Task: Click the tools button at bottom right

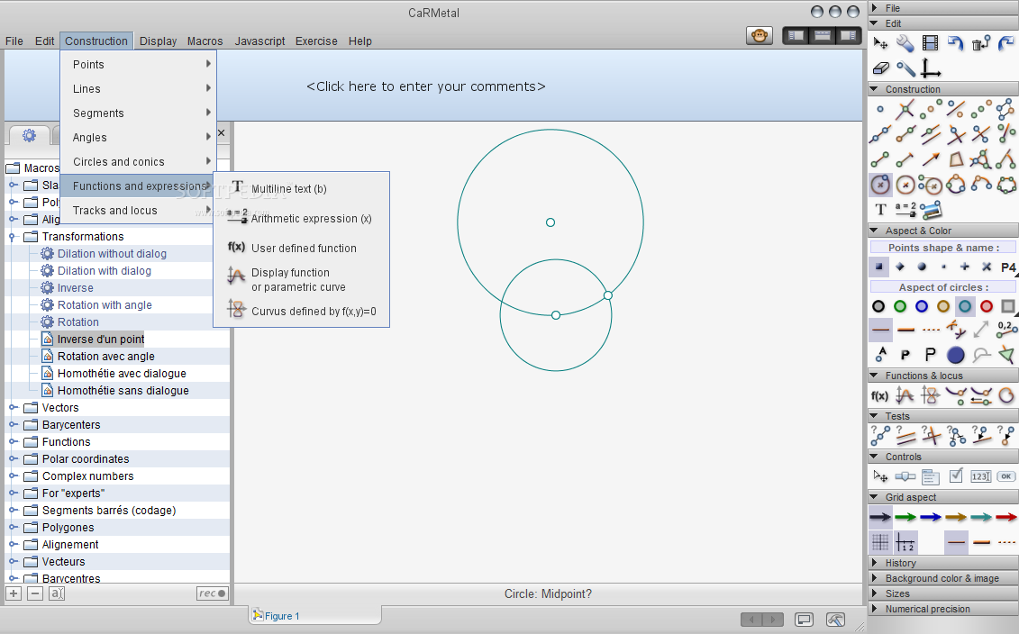Action: [836, 620]
